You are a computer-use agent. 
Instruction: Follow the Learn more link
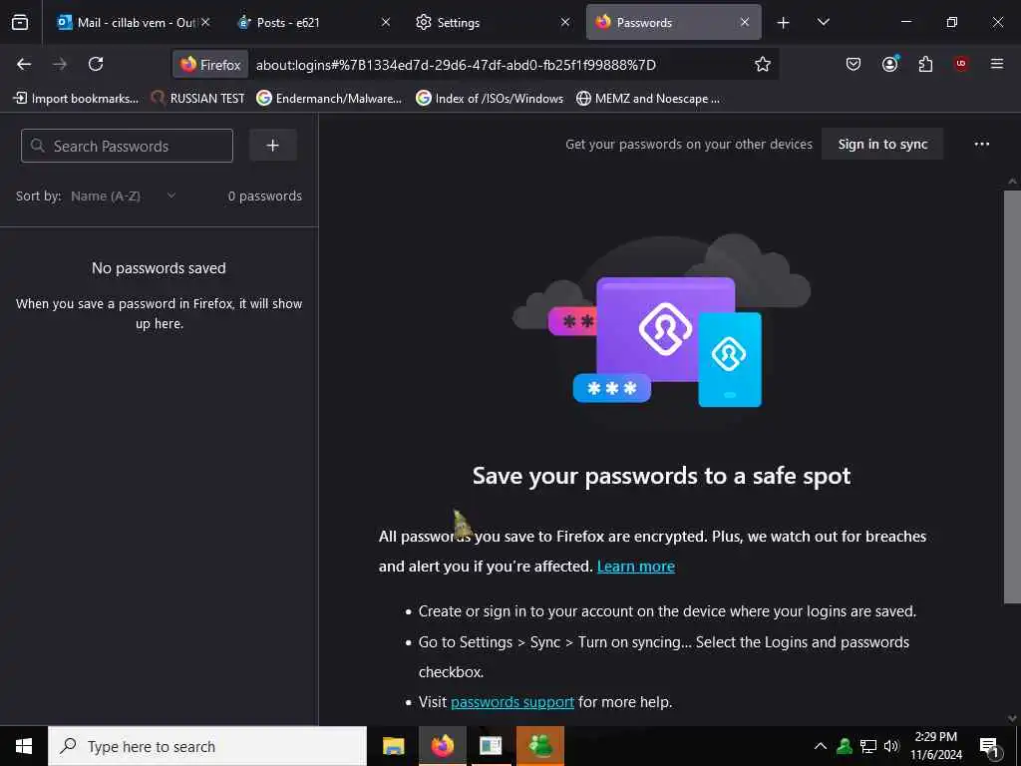click(x=635, y=567)
